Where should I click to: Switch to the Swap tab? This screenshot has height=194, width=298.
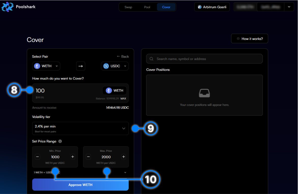point(128,7)
